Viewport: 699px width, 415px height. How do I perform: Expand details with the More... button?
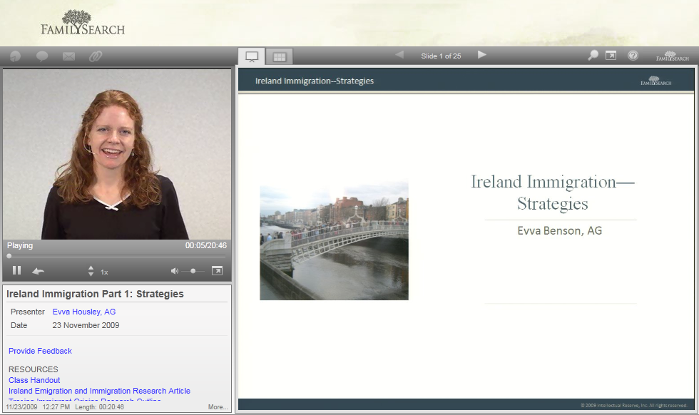[218, 407]
